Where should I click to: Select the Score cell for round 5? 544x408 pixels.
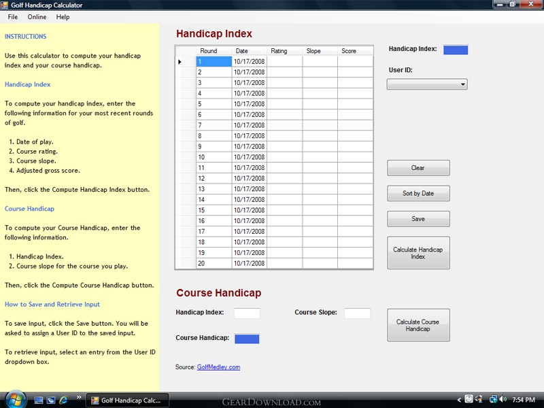(x=355, y=104)
